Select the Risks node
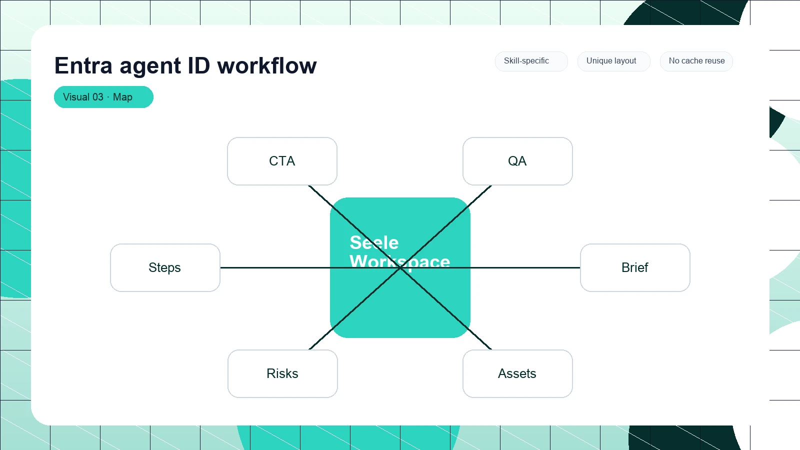The height and width of the screenshot is (450, 800). [282, 373]
